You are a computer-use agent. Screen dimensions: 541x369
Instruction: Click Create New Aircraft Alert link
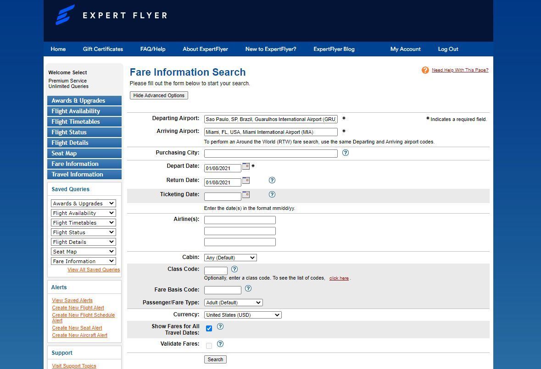tap(80, 335)
